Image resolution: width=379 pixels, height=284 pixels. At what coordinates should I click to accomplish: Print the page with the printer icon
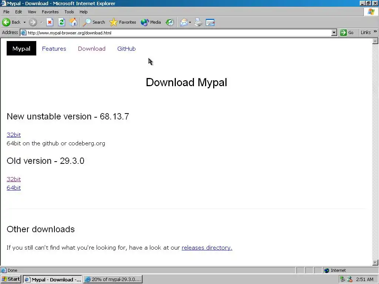198,22
